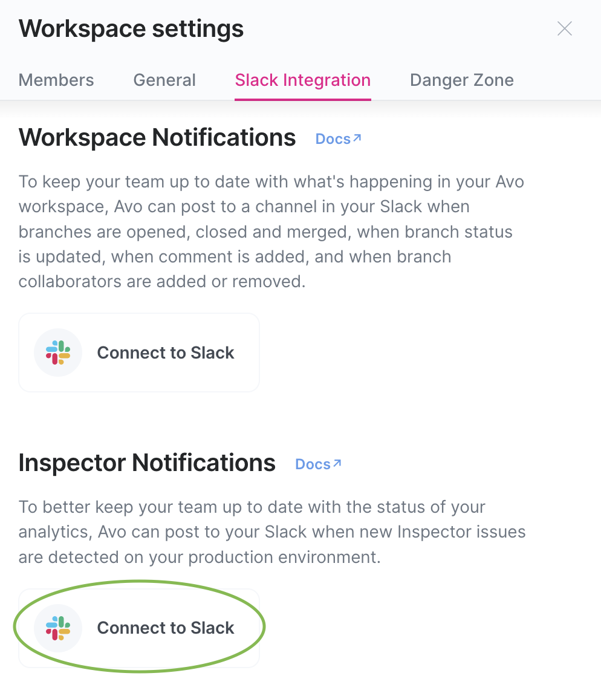Screen dimensions: 601x699
Task: Click the Slack logo inside the circled button
Action: pyautogui.click(x=58, y=628)
